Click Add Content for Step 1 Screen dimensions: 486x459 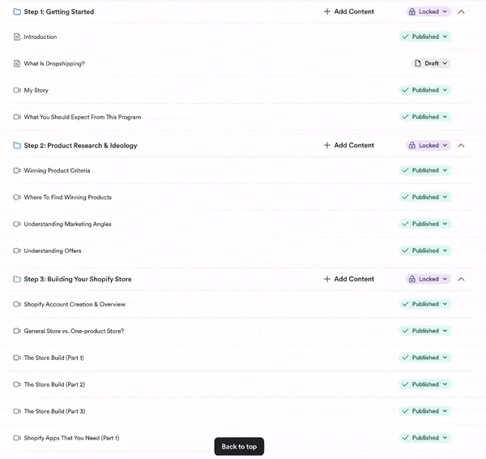point(348,12)
